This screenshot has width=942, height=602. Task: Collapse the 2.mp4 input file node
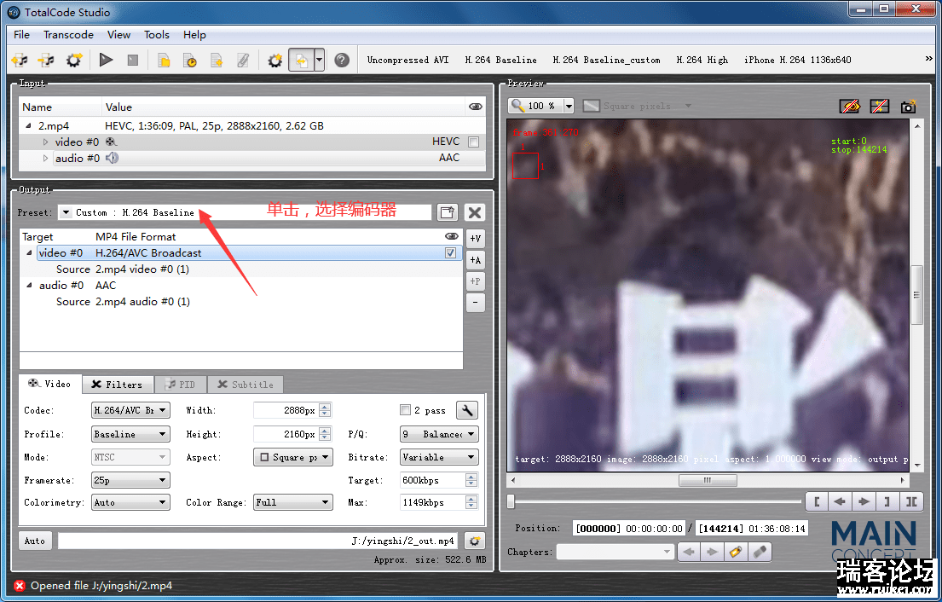pos(28,125)
